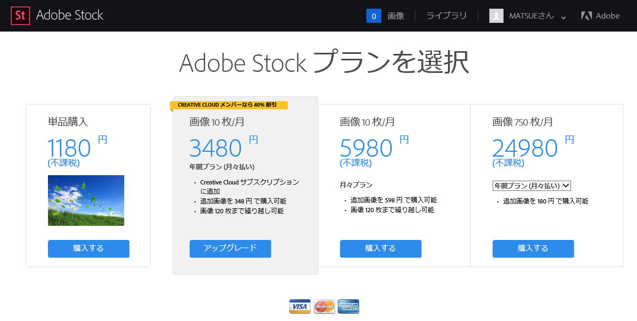Expand the MATSUEさん account menu chevron
637x321 pixels.
click(563, 17)
